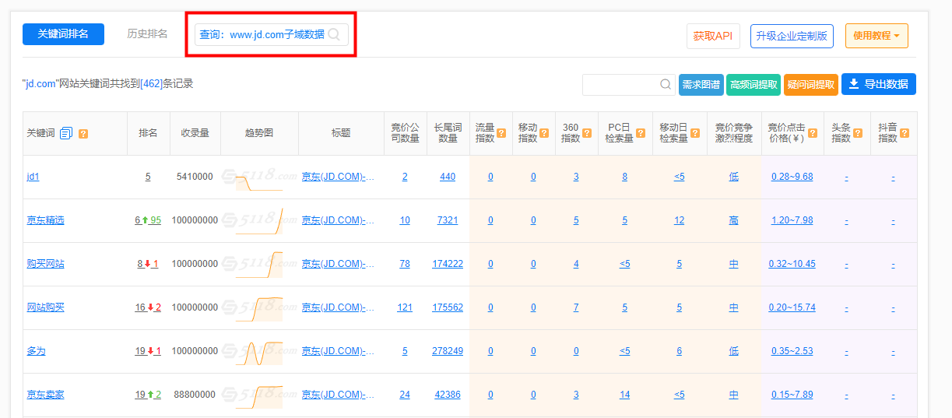Click rank value 5 in jd1 row
Viewport: 952px width, 418px height.
(x=148, y=177)
